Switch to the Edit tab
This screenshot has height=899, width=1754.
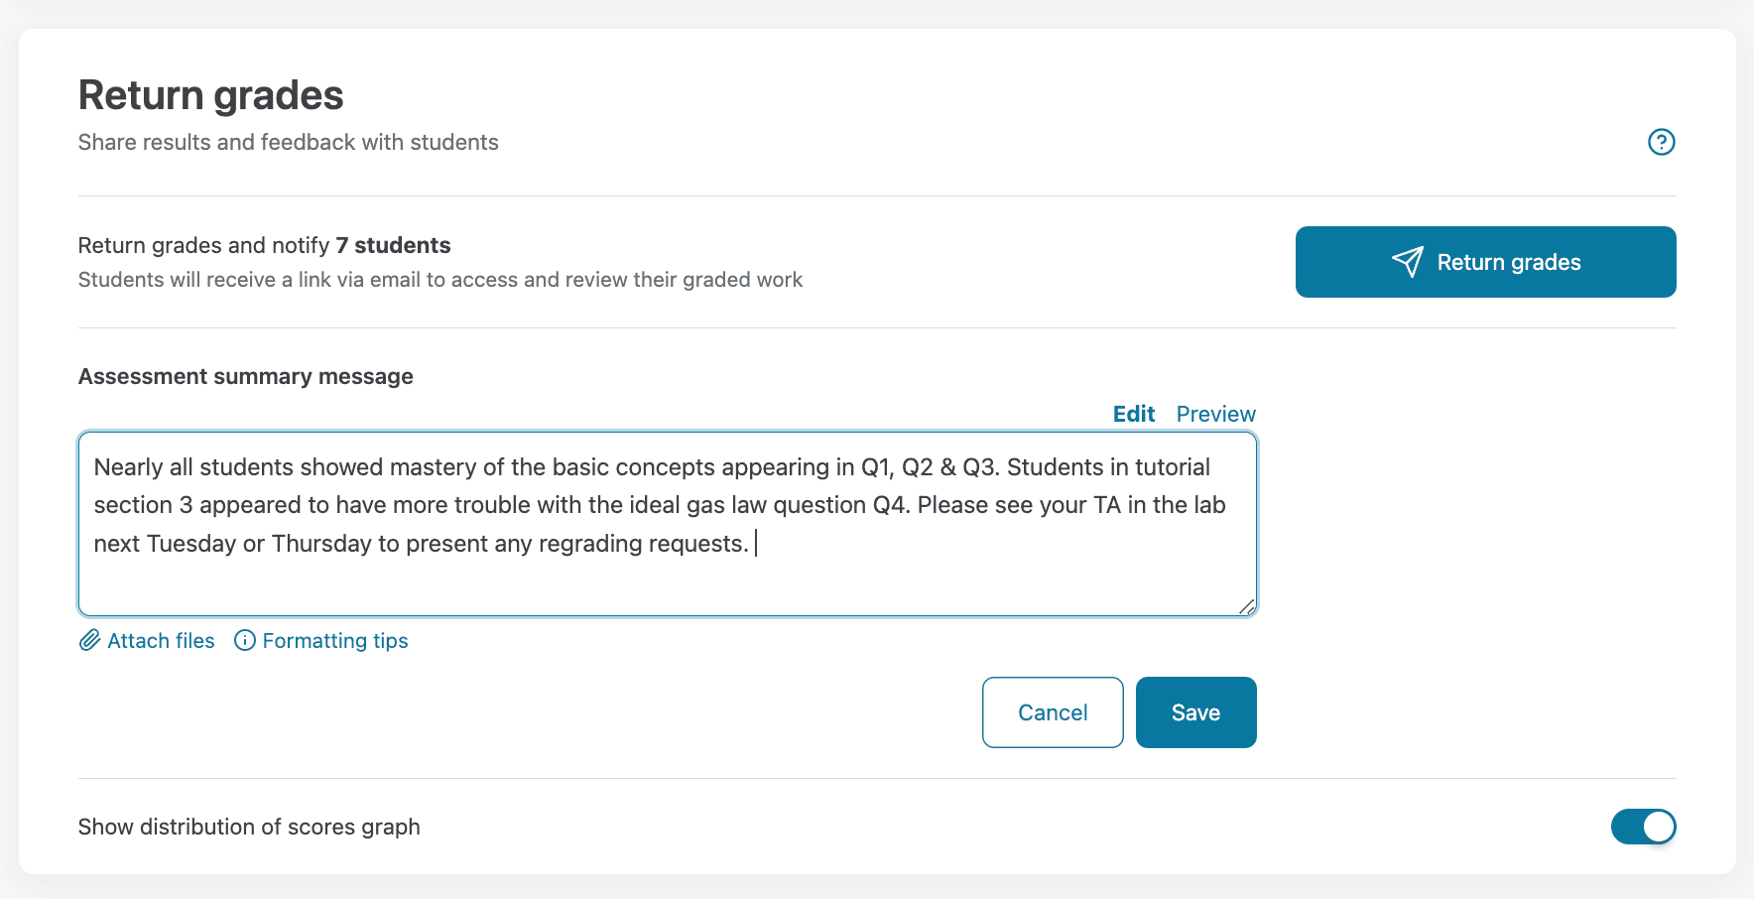(1133, 414)
